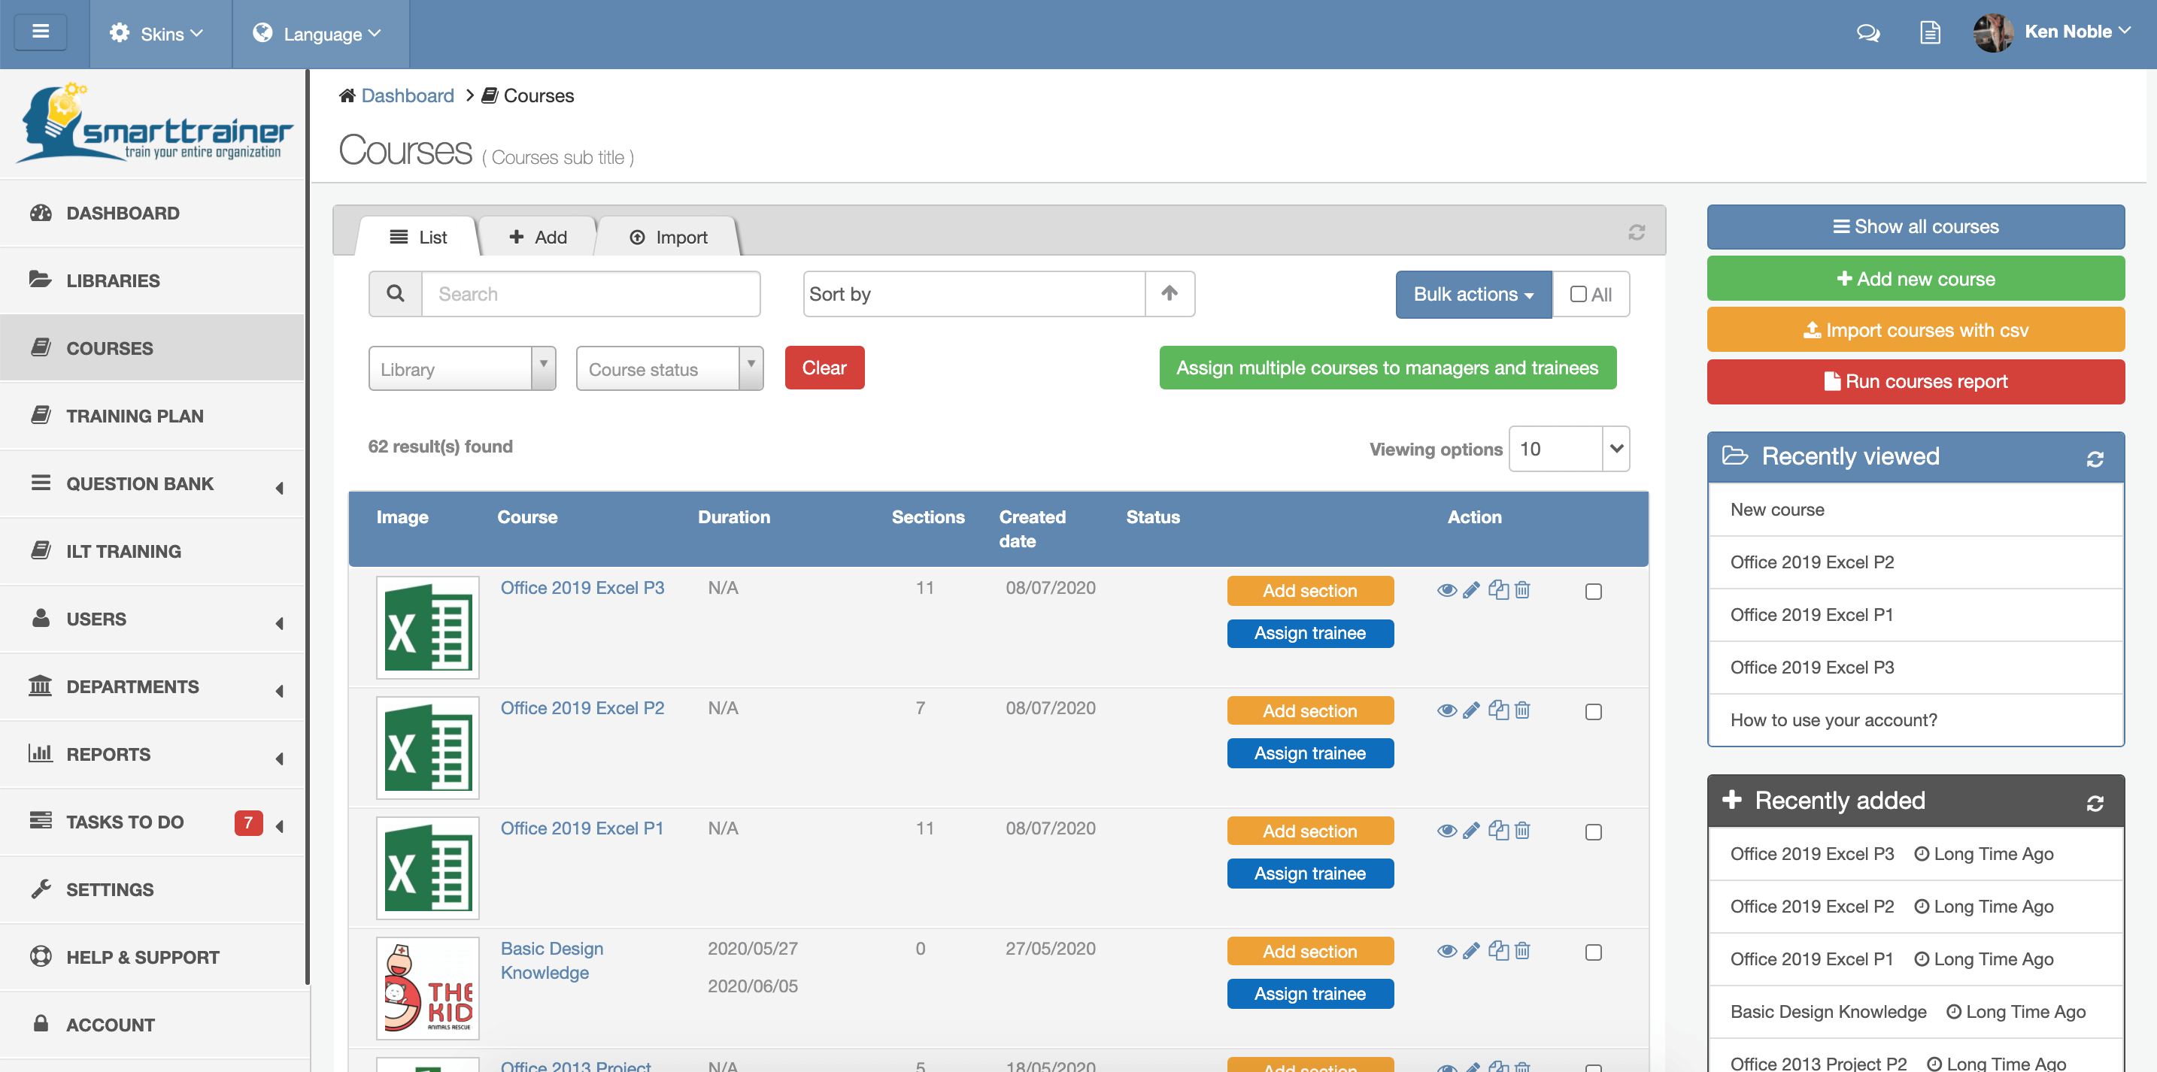Click the list panel refresh icon
This screenshot has width=2157, height=1072.
coord(1636,232)
